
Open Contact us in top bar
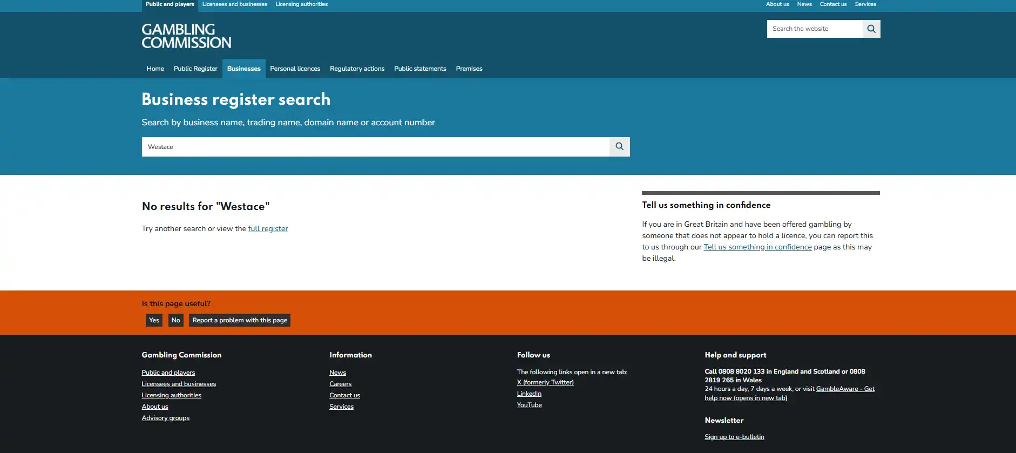coord(833,4)
